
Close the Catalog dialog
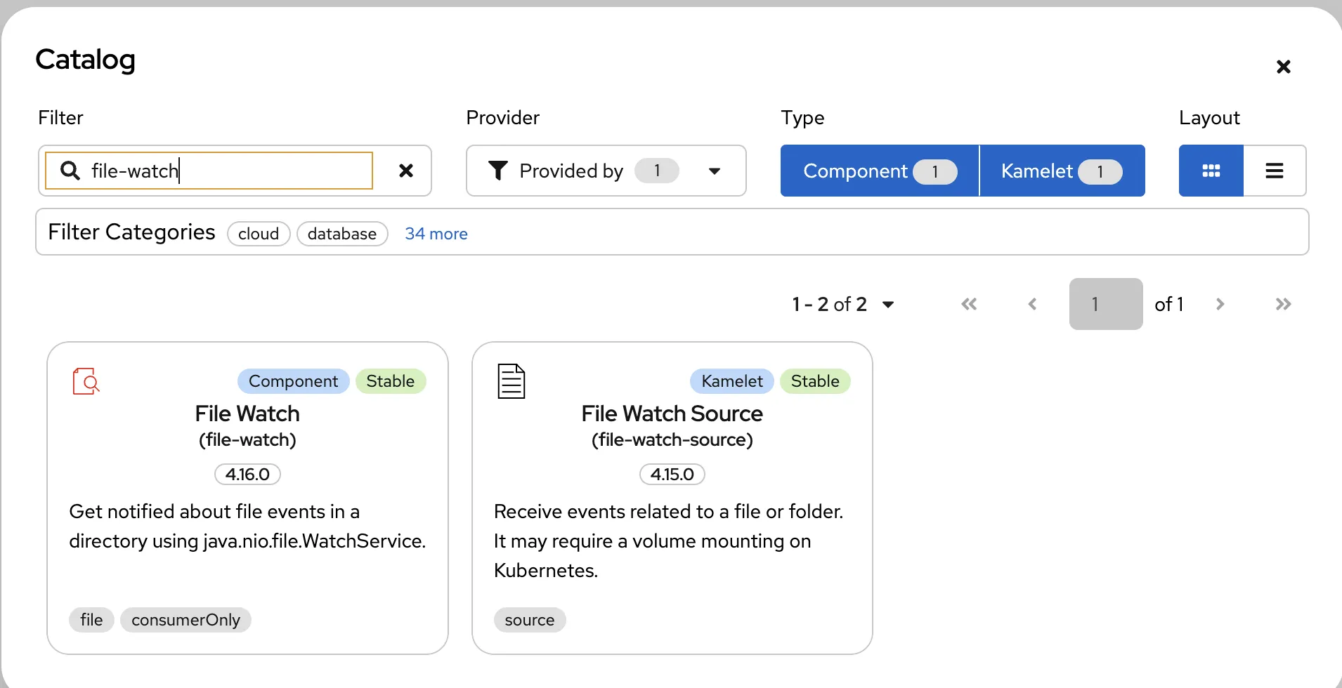(1284, 66)
